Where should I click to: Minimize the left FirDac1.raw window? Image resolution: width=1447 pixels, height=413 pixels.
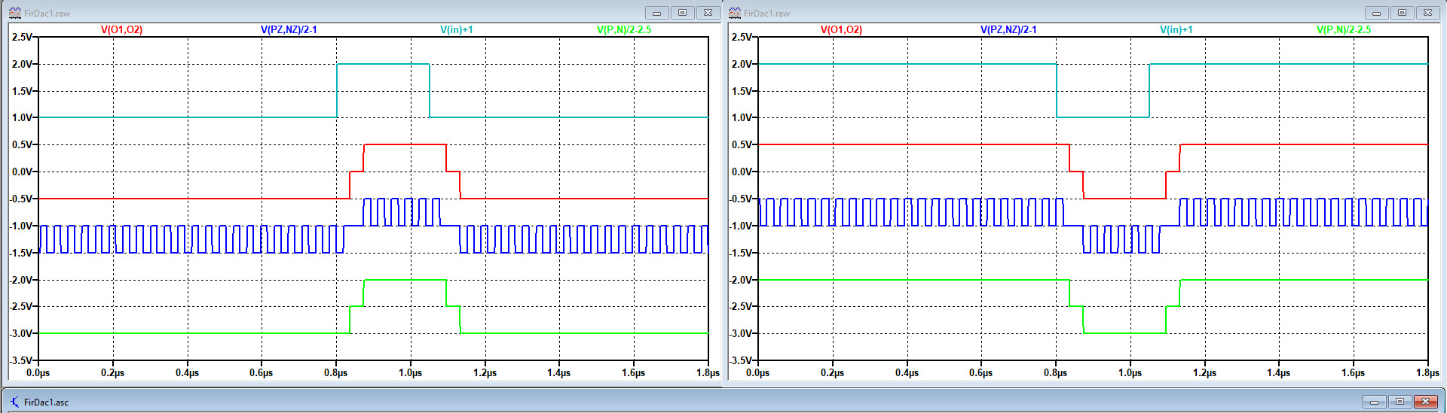point(656,13)
